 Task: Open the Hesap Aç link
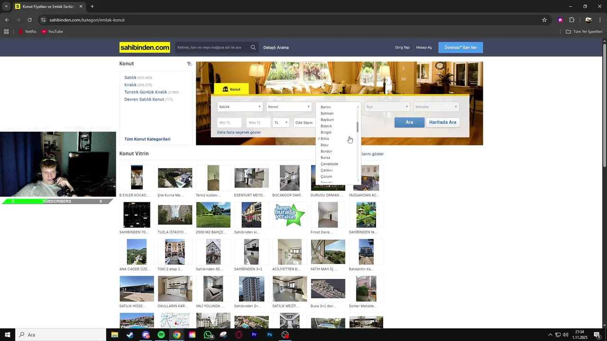click(x=424, y=47)
